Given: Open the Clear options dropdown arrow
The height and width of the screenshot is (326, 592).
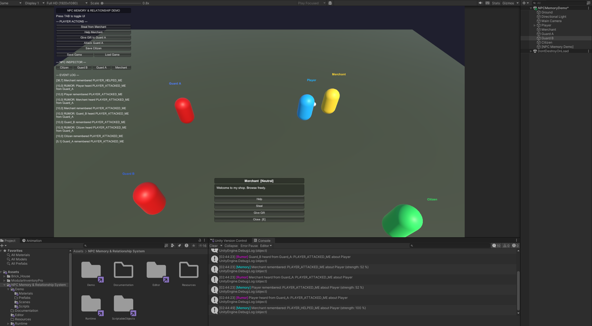Looking at the screenshot, I should [x=221, y=246].
